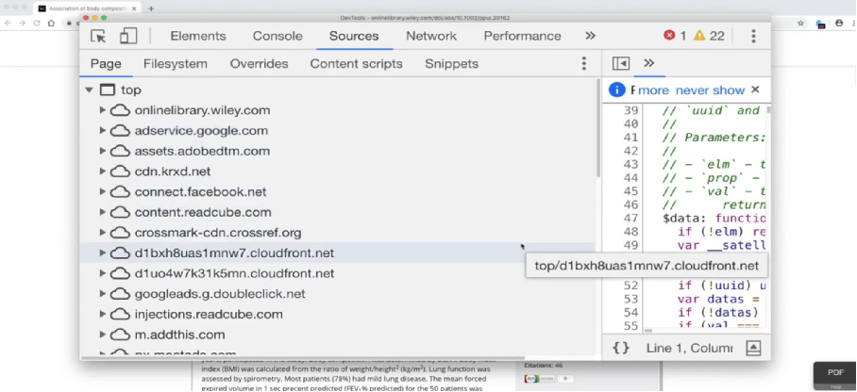This screenshot has height=392, width=857.
Task: Switch to the Console panel tab
Action: pyautogui.click(x=277, y=36)
